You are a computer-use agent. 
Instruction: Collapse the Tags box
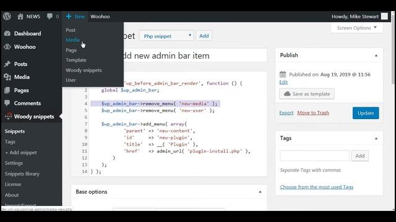[x=376, y=138]
